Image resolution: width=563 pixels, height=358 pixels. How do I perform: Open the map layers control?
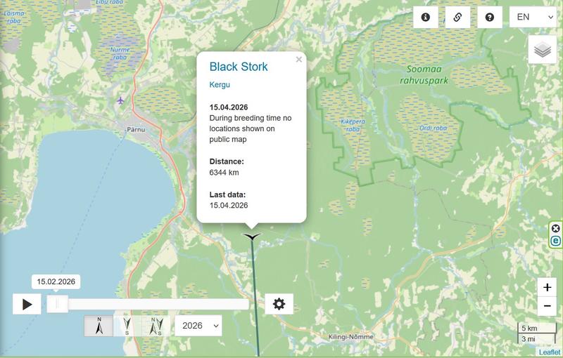click(543, 49)
